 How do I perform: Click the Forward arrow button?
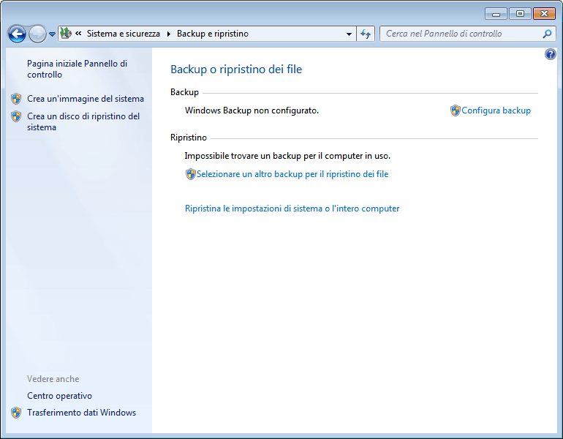pyautogui.click(x=37, y=34)
